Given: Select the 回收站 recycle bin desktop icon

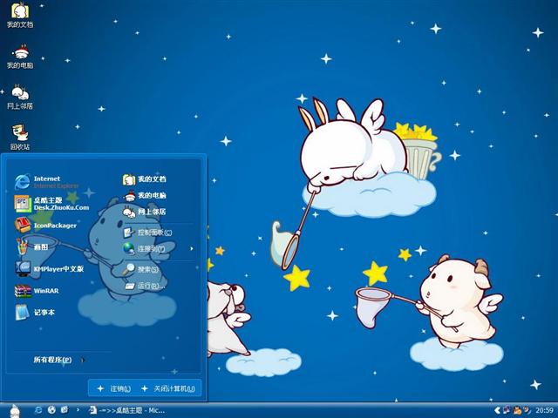Looking at the screenshot, I should [20, 138].
